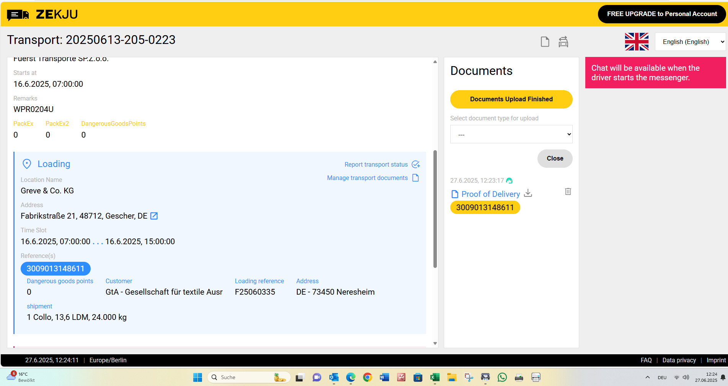Click the chat availability notice banner
This screenshot has height=386, width=728.
(x=655, y=73)
